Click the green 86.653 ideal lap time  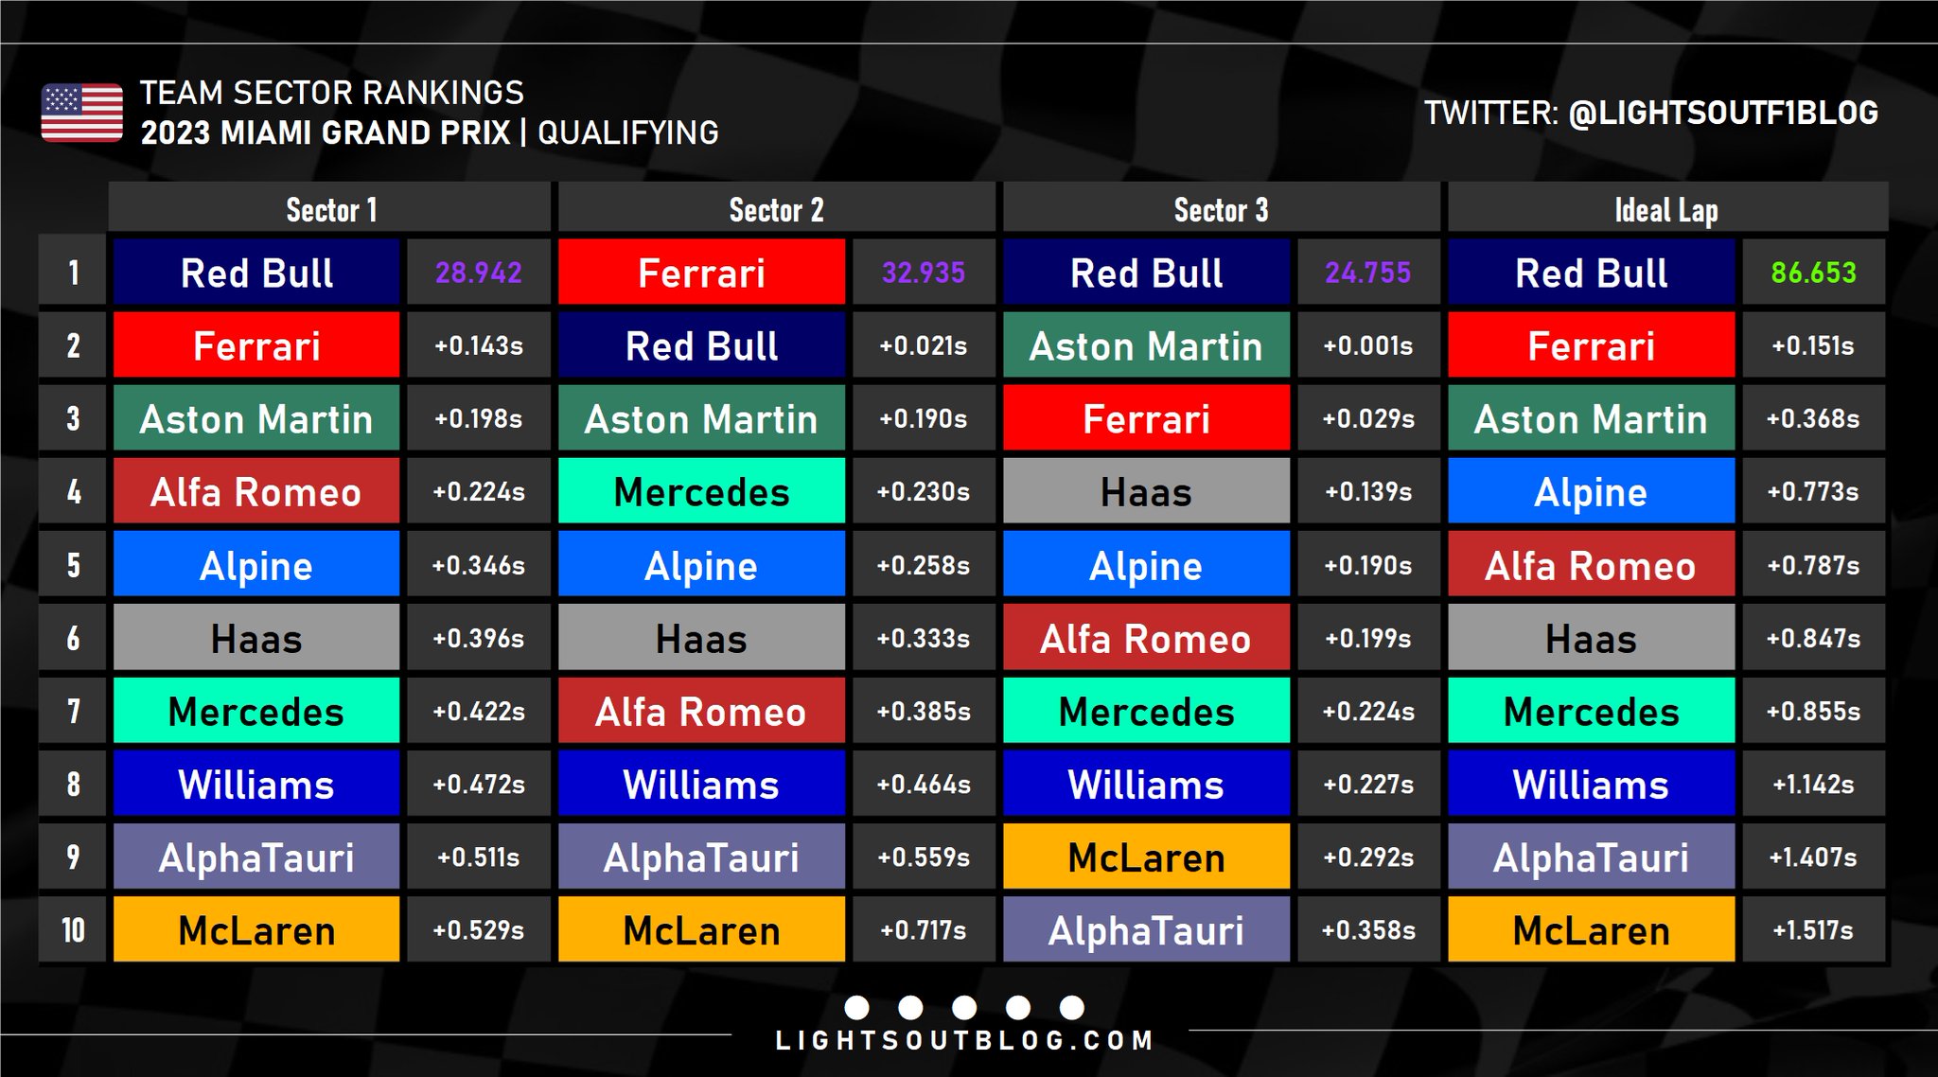[1813, 273]
